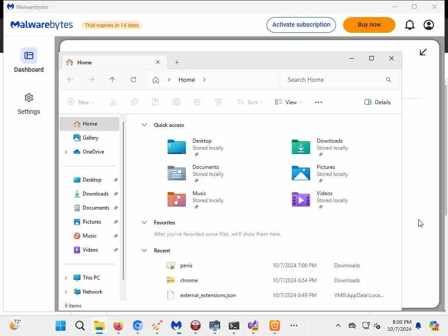The height and width of the screenshot is (336, 448).
Task: Click the search magnifier in Explorer
Action: (x=388, y=80)
